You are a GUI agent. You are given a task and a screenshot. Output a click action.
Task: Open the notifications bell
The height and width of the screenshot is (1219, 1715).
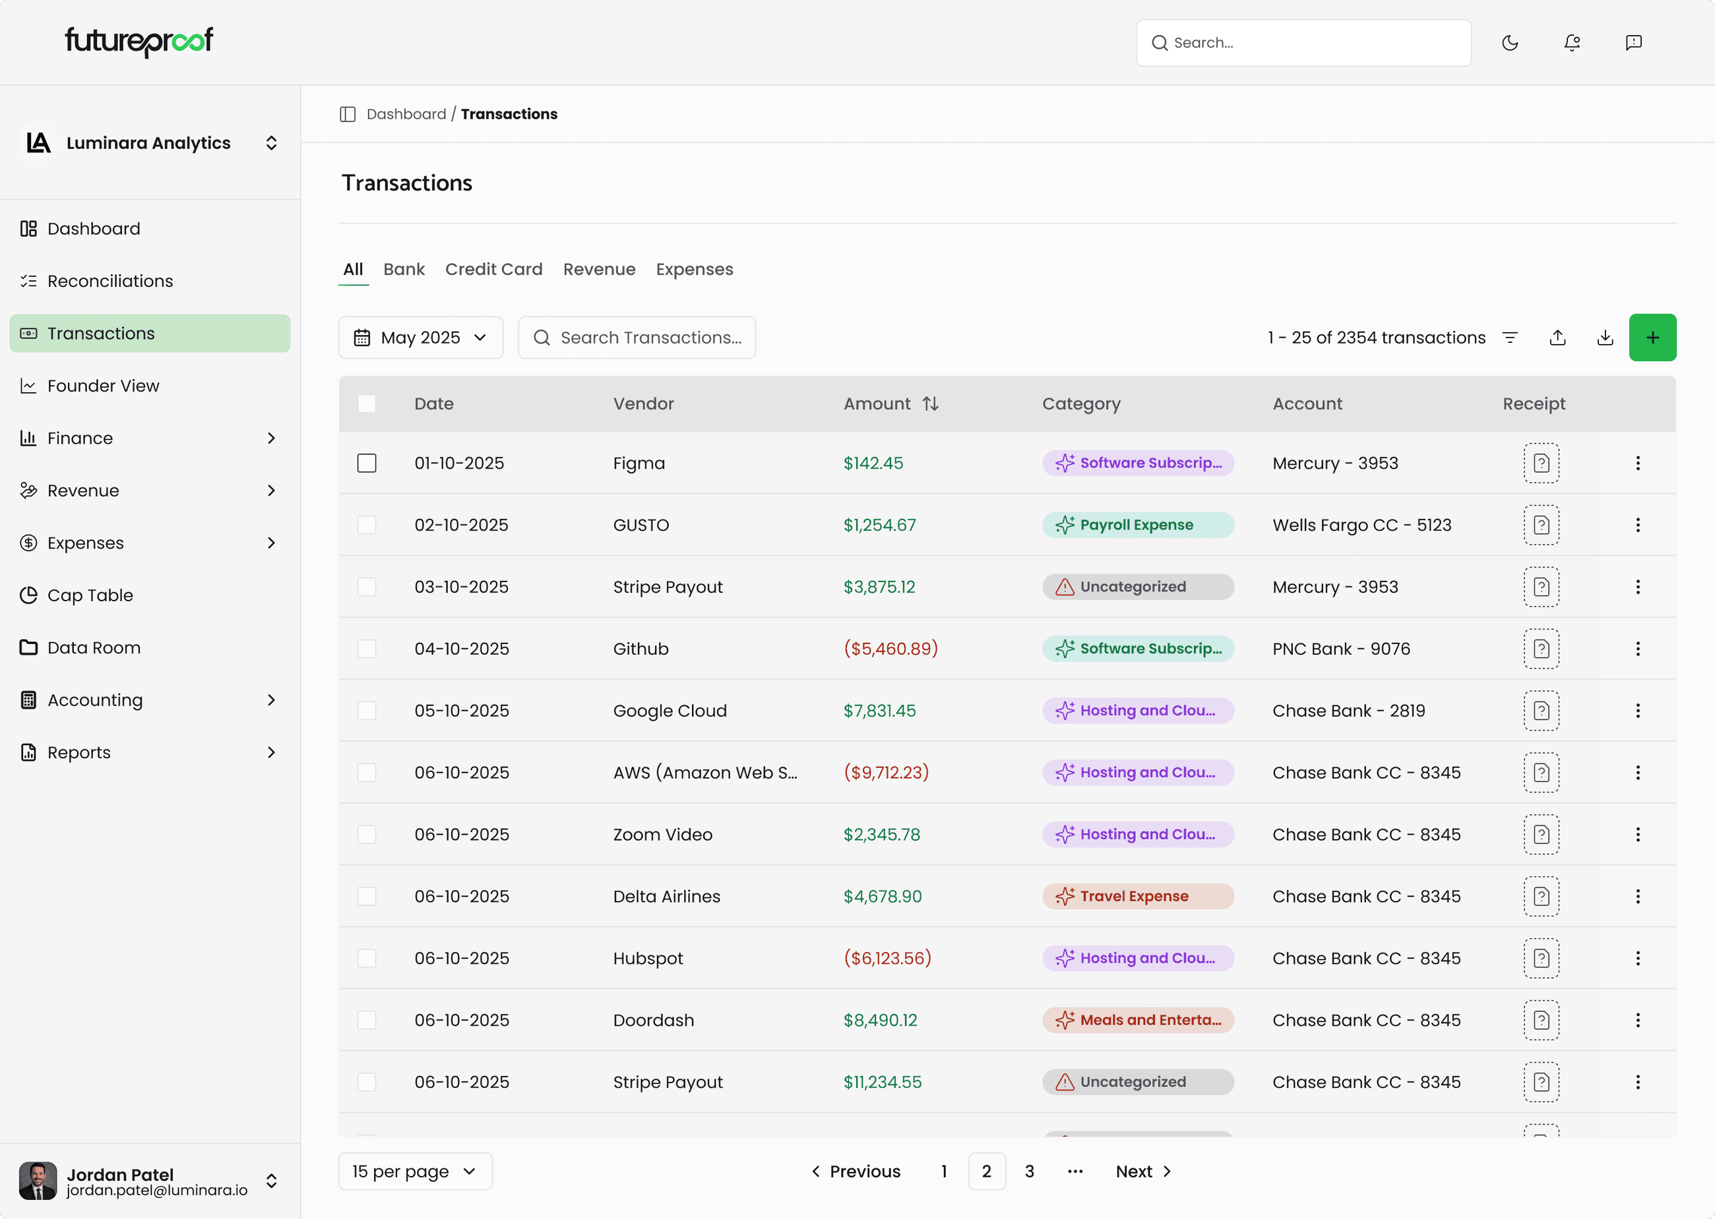tap(1573, 43)
